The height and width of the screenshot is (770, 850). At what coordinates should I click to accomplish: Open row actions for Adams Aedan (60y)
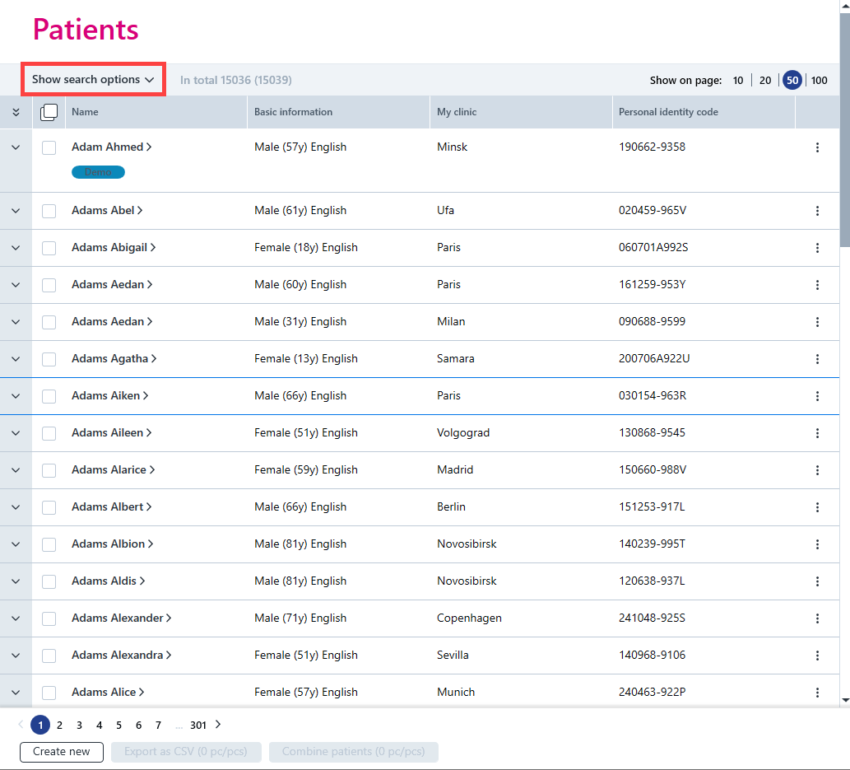(817, 285)
